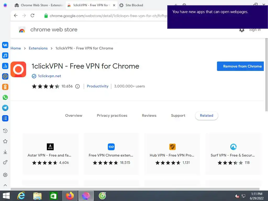Open the Telegram sidebar icon
The height and width of the screenshot is (201, 268).
(x=5, y=108)
